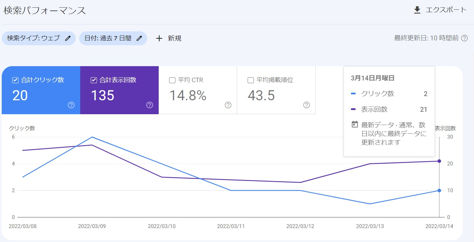Click the 2022/03/12 axis label
The width and height of the screenshot is (474, 242).
300,226
